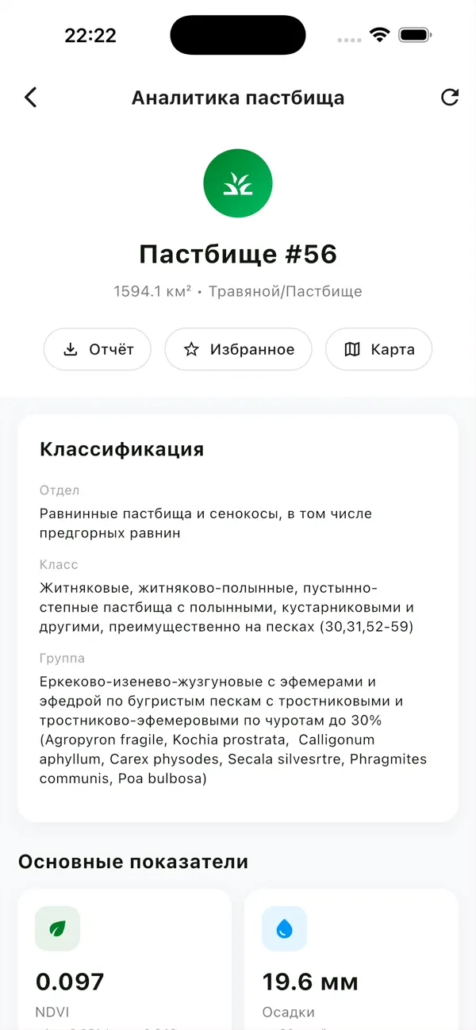Viewport: 476px width, 1030px height.
Task: Tap the blue water drop icon on Осадки card
Action: pos(284,928)
